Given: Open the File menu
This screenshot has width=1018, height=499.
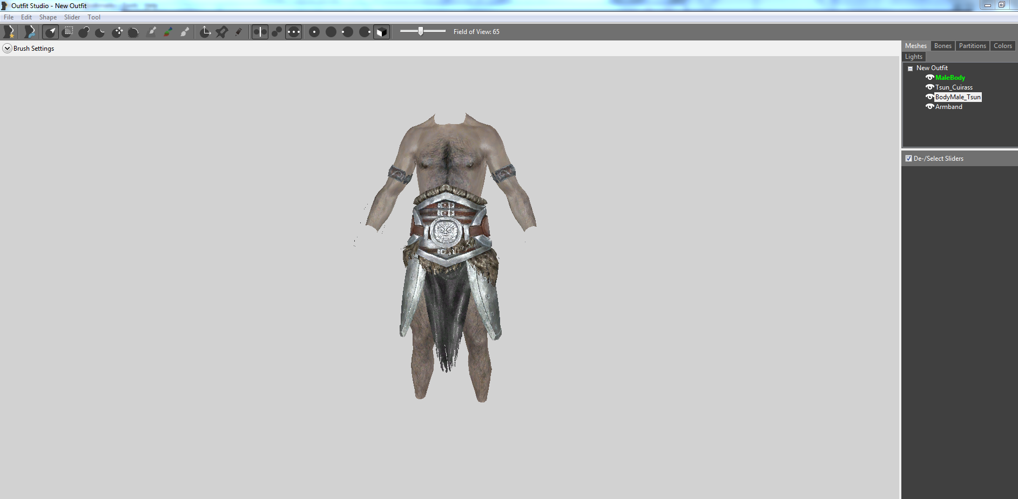Looking at the screenshot, I should pyautogui.click(x=9, y=17).
